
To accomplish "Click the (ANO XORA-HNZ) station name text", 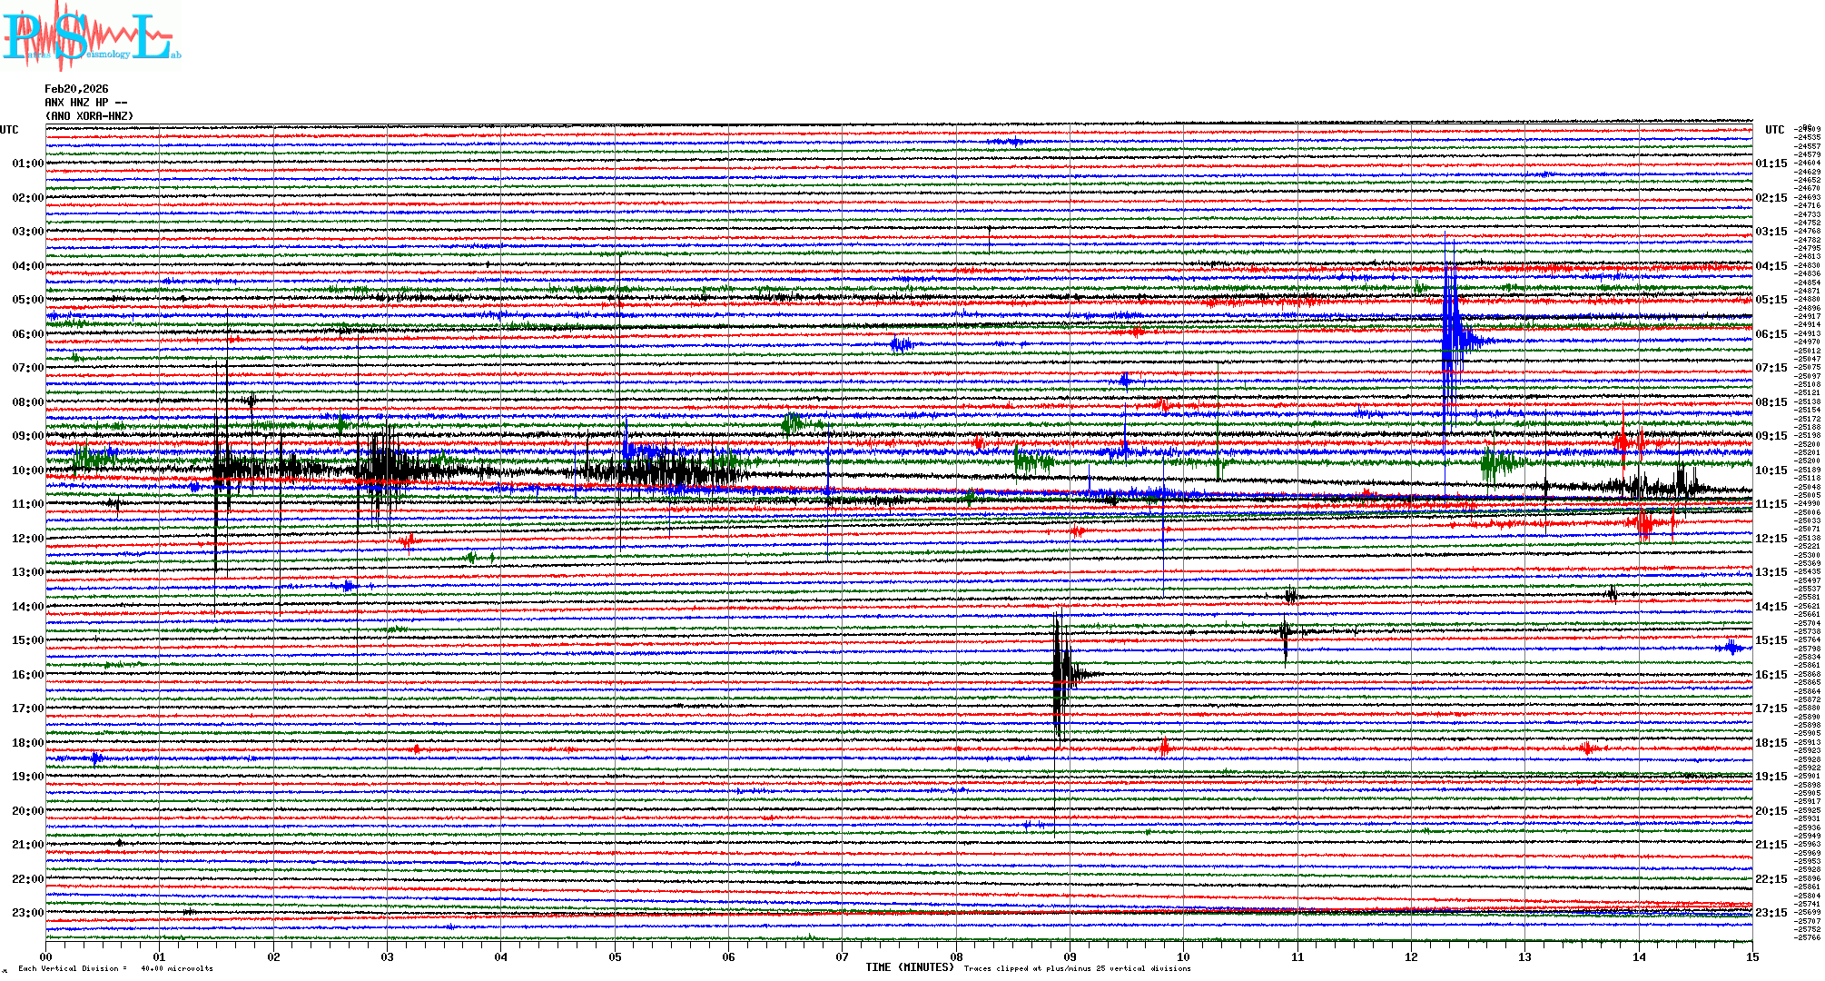I will tap(89, 116).
